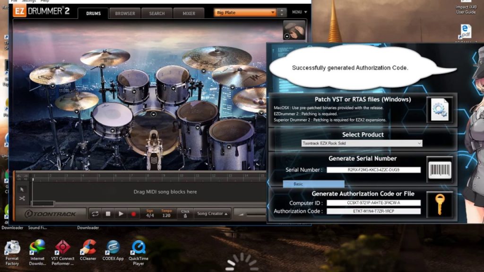Open Format Factory desktop icon
This screenshot has height=272, width=484.
click(12, 253)
